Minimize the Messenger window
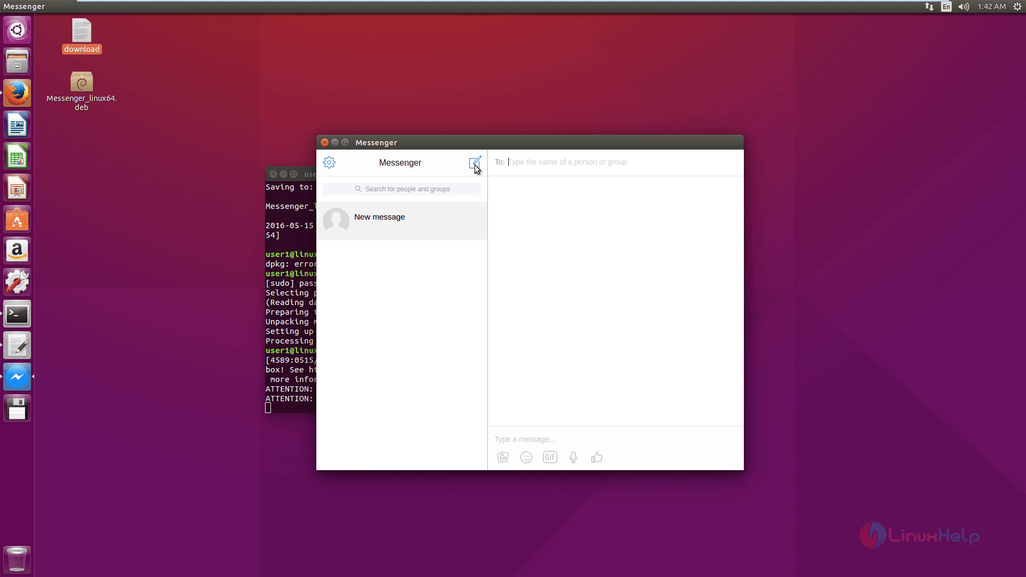Screen dimensions: 1026x577 click(335, 142)
